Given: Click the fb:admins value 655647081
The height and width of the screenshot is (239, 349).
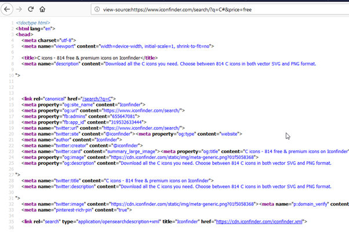Looking at the screenshot, I should [x=123, y=117].
